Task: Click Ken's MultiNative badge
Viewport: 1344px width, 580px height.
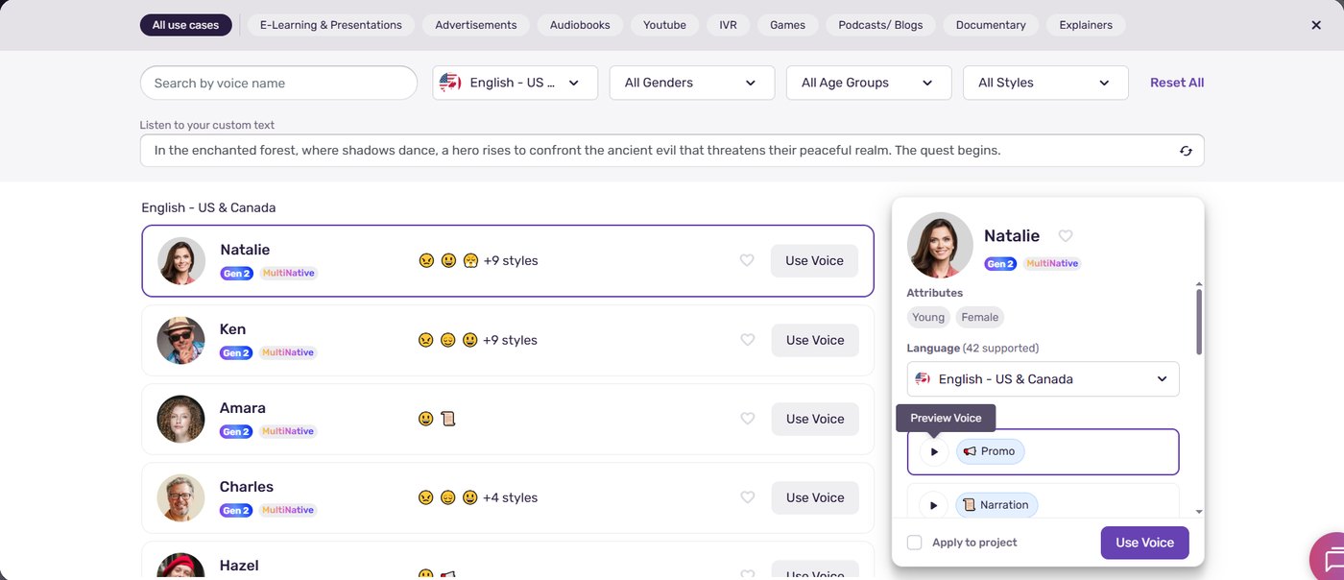Action: (x=288, y=352)
